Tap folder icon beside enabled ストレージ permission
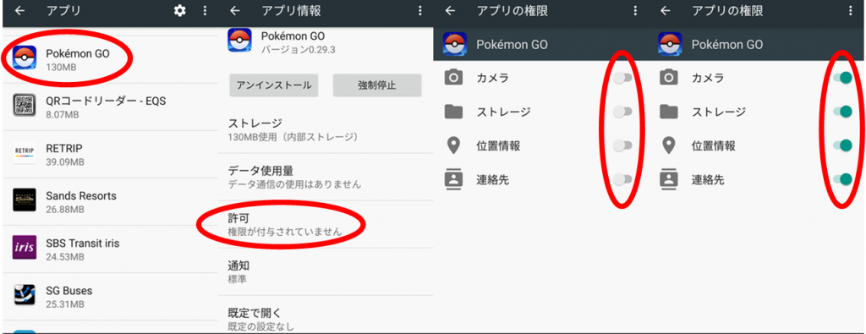866x334 pixels. [x=669, y=112]
